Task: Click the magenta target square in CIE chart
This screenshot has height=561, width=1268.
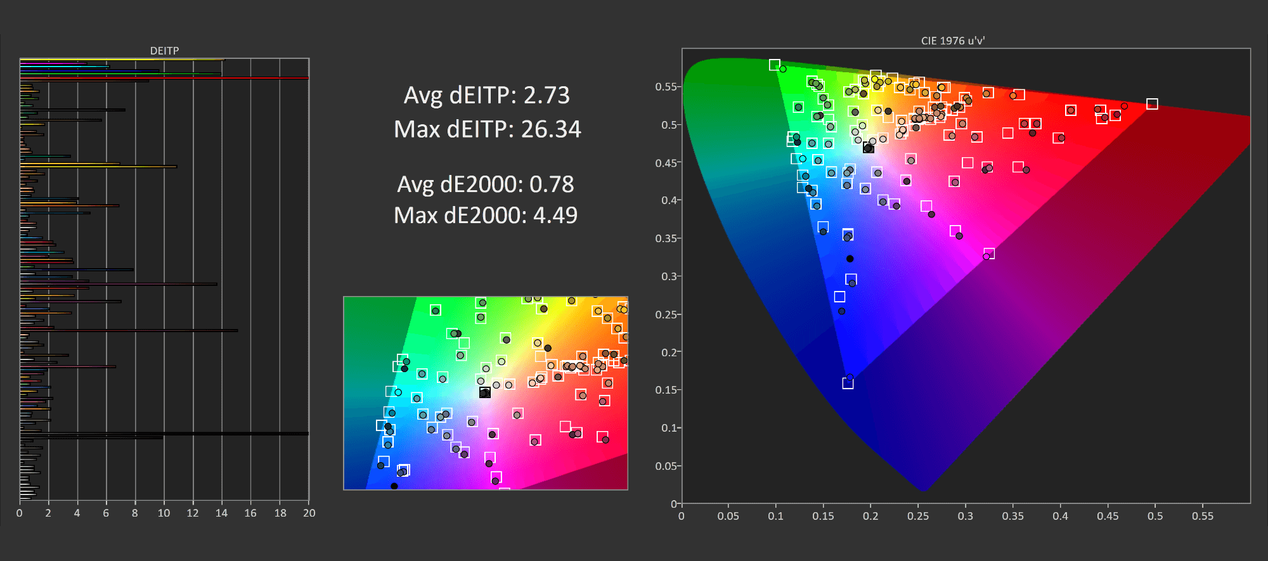Action: [x=989, y=254]
